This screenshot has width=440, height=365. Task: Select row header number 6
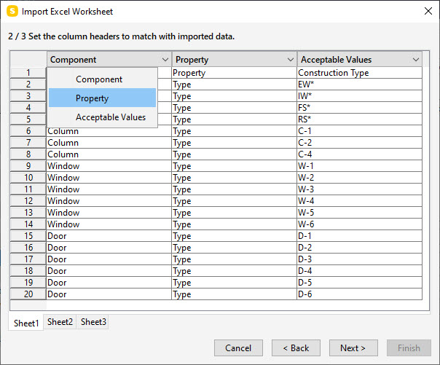[28, 131]
